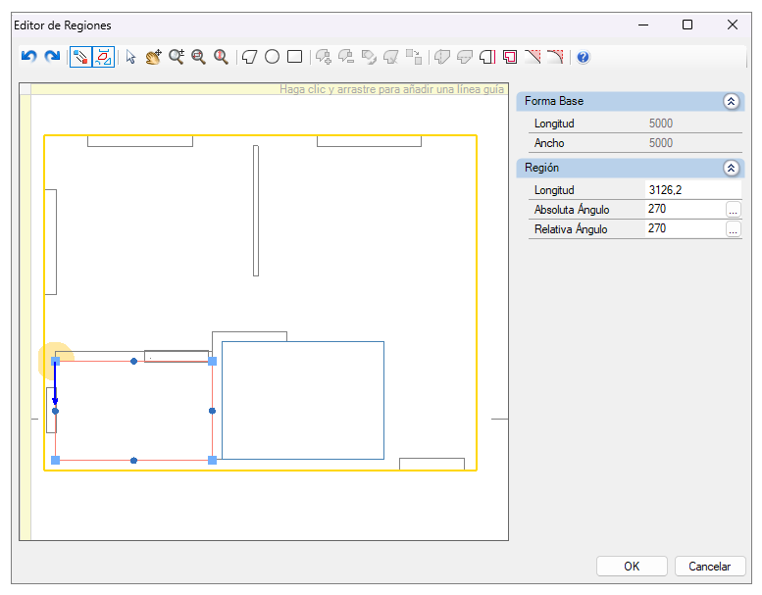Toggle the snap to guides and angles tool
Viewport: 762px width, 595px height.
tap(104, 57)
